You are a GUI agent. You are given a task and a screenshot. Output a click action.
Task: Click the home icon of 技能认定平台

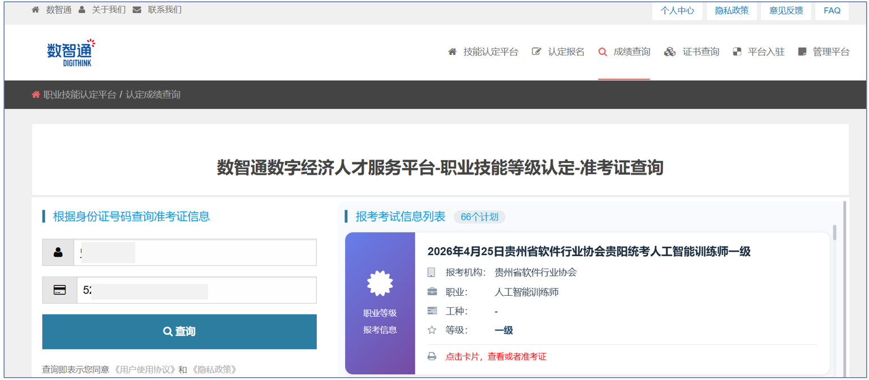tap(452, 52)
